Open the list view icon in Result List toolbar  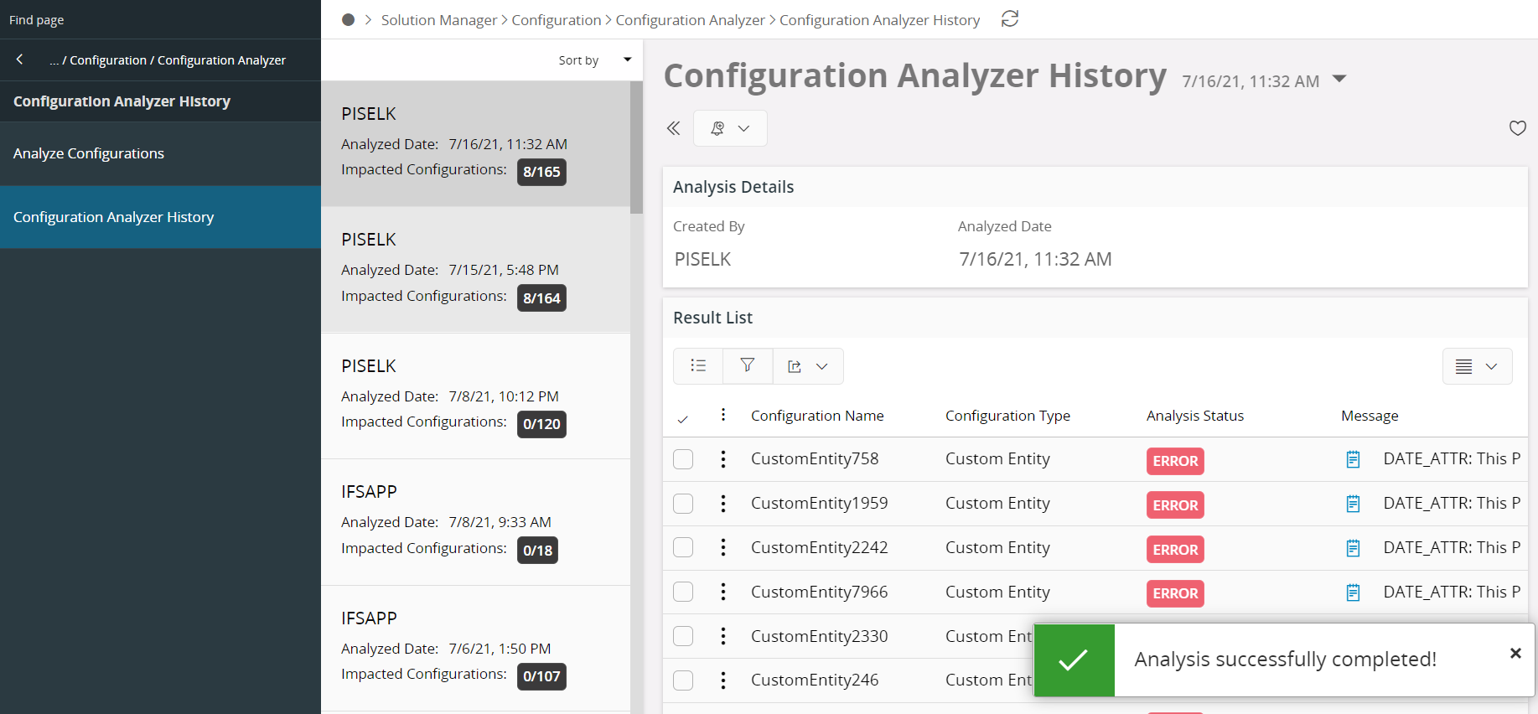(x=698, y=365)
